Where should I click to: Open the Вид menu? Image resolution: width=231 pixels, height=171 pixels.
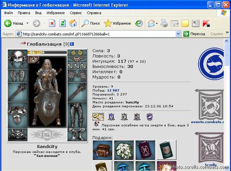(38, 13)
